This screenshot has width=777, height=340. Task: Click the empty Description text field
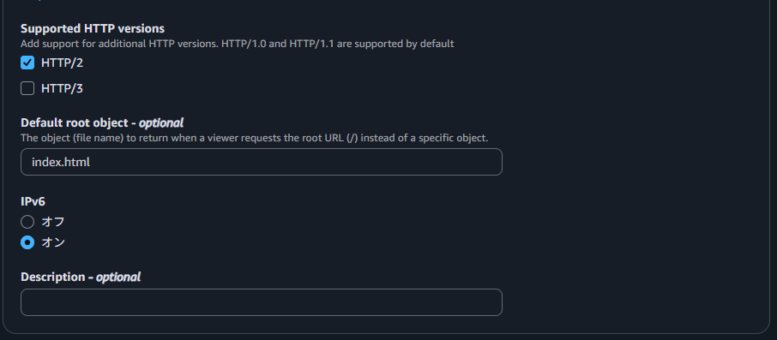(x=262, y=302)
